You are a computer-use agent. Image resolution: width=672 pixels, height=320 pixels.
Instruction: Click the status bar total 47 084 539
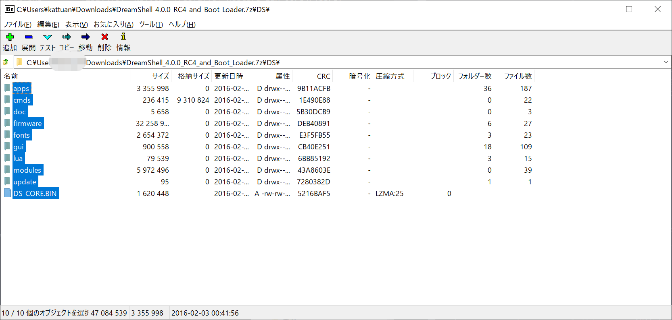pos(109,313)
